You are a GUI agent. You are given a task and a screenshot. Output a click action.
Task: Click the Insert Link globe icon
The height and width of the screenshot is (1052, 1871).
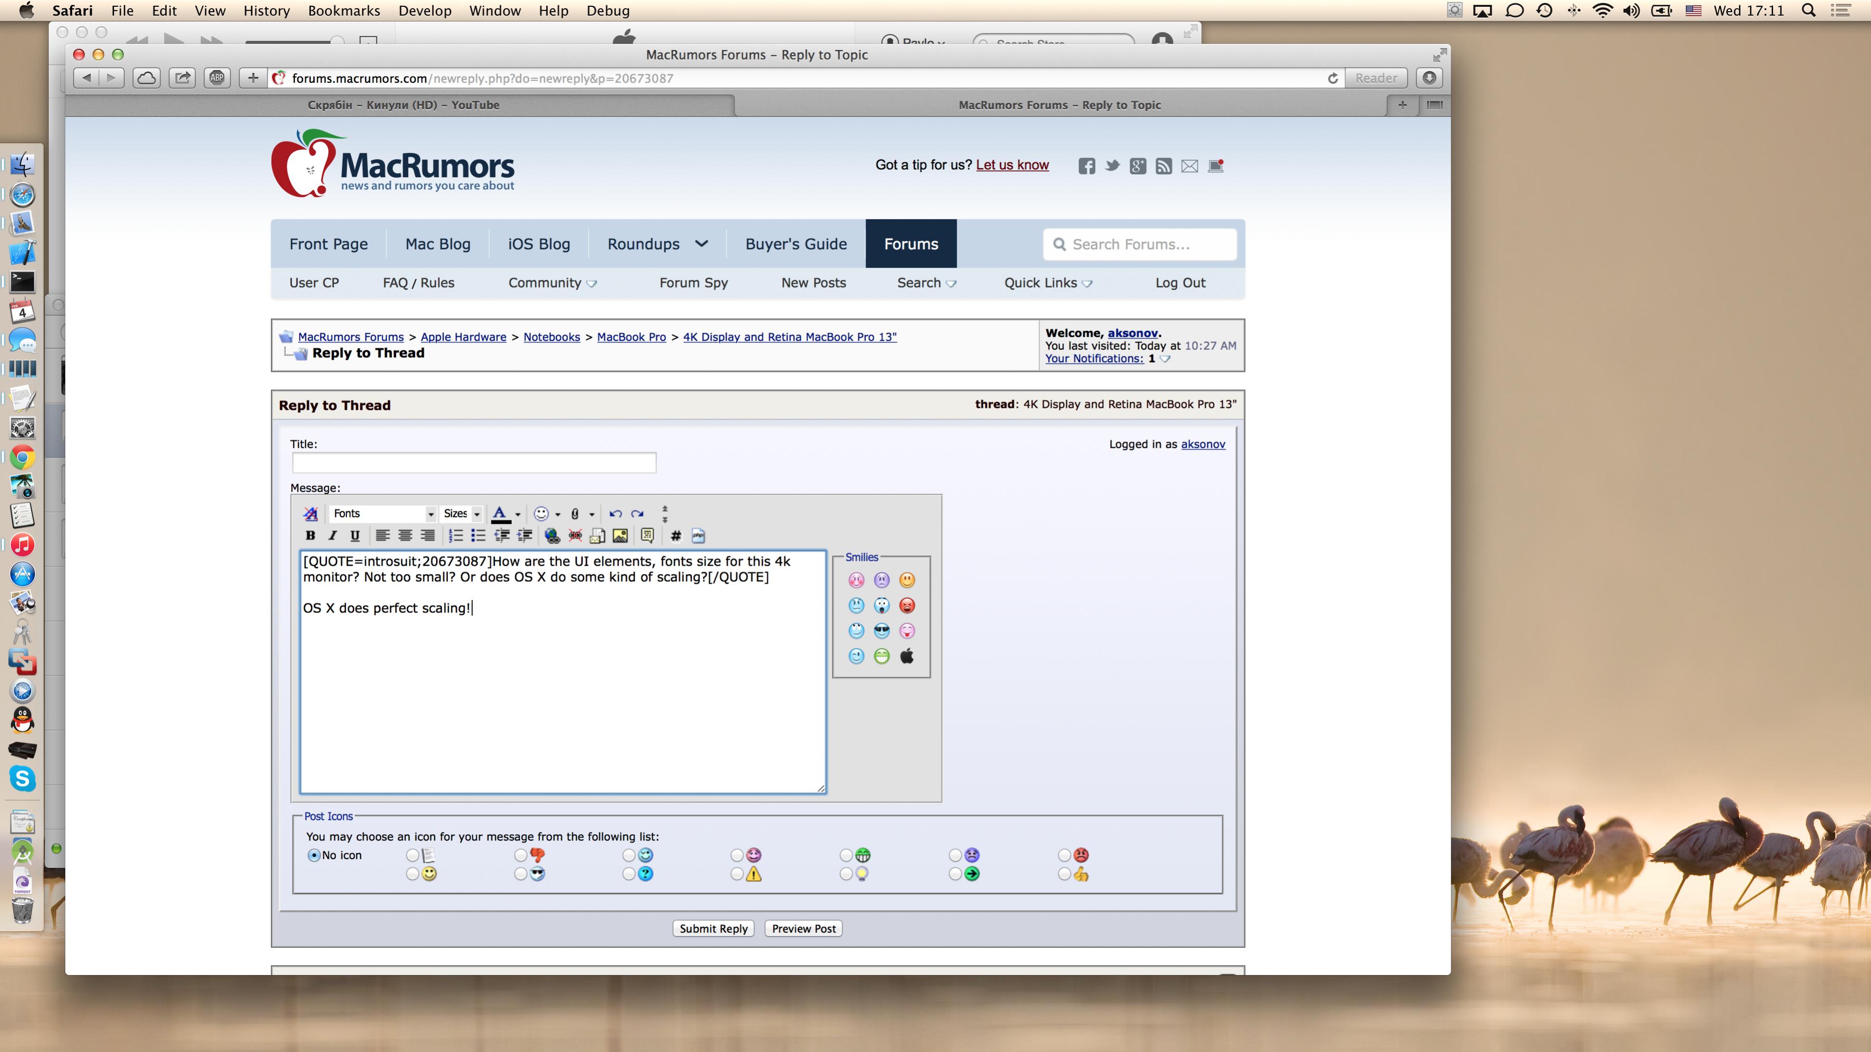[x=552, y=536]
